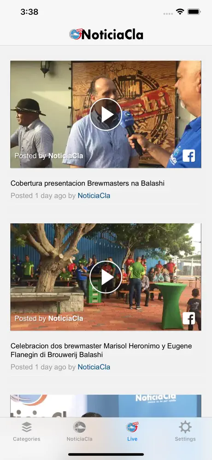212x460 pixels.
Task: Open the Cobertura presentacion Brewmasters headline
Action: [x=88, y=184]
